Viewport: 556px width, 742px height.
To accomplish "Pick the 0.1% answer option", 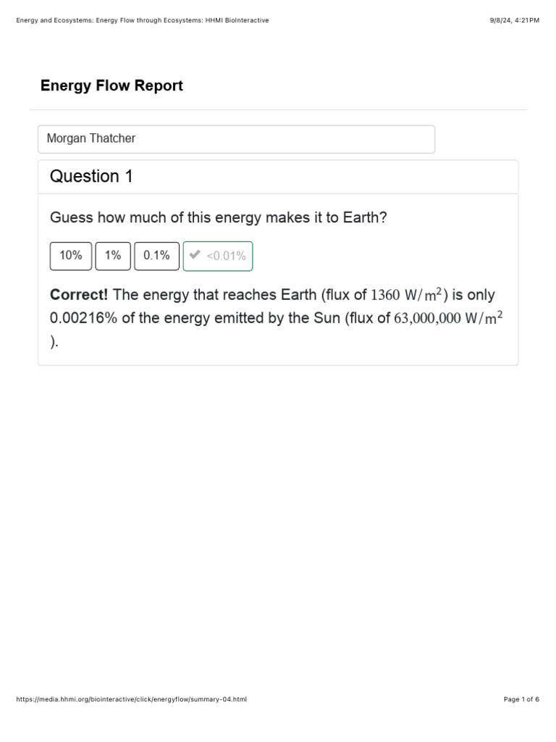I will 156,256.
